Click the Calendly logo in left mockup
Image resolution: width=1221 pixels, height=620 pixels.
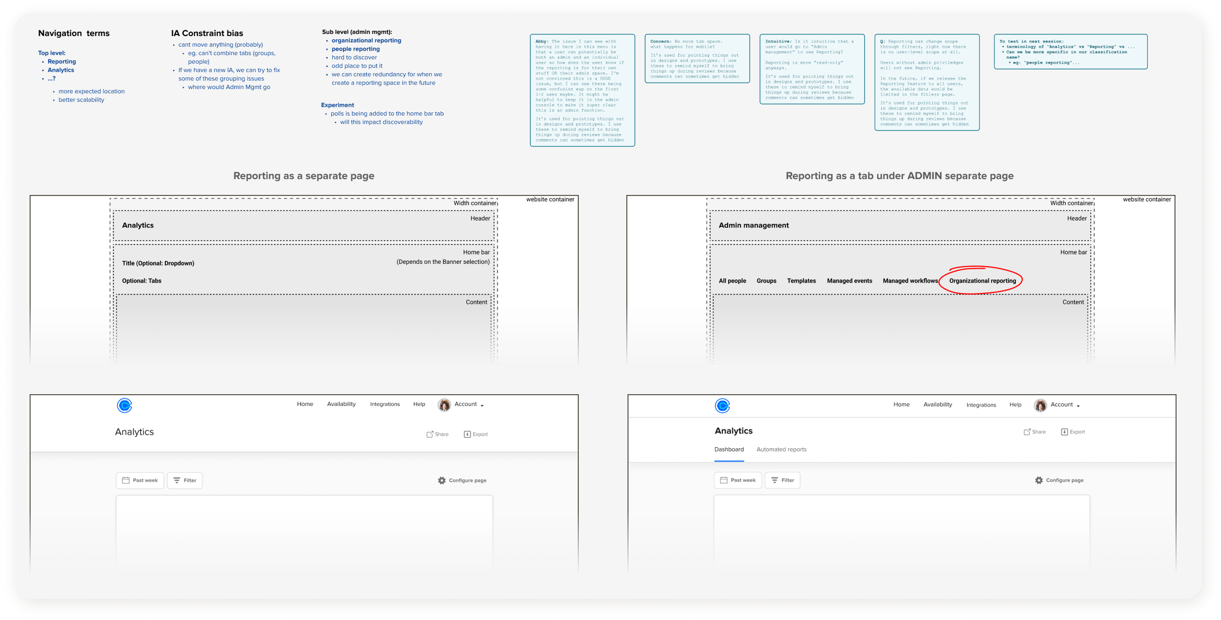(x=125, y=405)
